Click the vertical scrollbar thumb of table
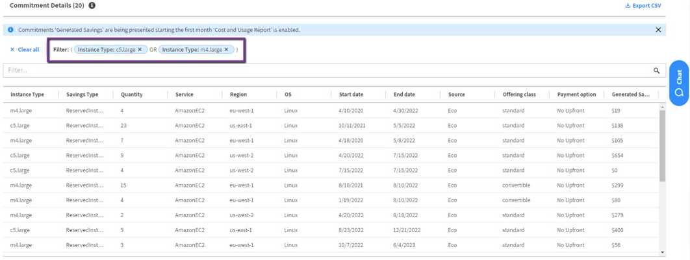Screen dimensions: 690x260 click(662, 146)
